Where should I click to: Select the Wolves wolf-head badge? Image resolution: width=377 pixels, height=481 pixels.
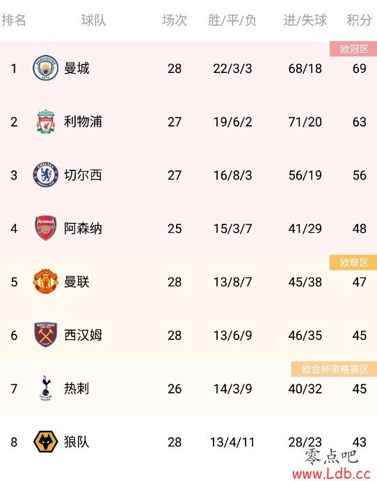[45, 442]
